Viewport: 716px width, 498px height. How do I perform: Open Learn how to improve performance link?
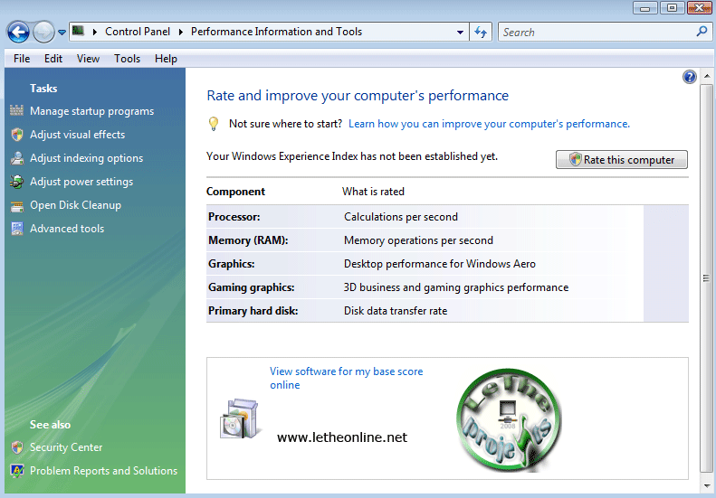click(x=489, y=124)
